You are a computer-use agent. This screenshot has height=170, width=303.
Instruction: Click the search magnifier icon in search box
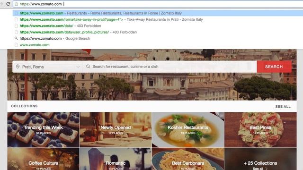click(88, 67)
